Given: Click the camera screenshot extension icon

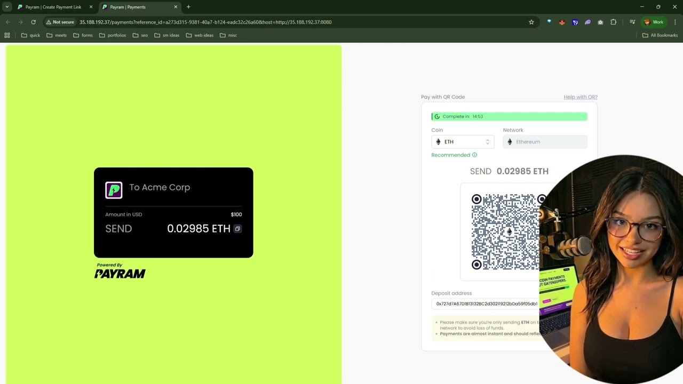Looking at the screenshot, I should click(x=600, y=22).
